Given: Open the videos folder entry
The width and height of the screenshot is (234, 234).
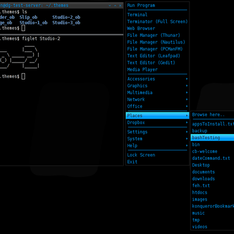Looking at the screenshot, I should pos(212,226).
